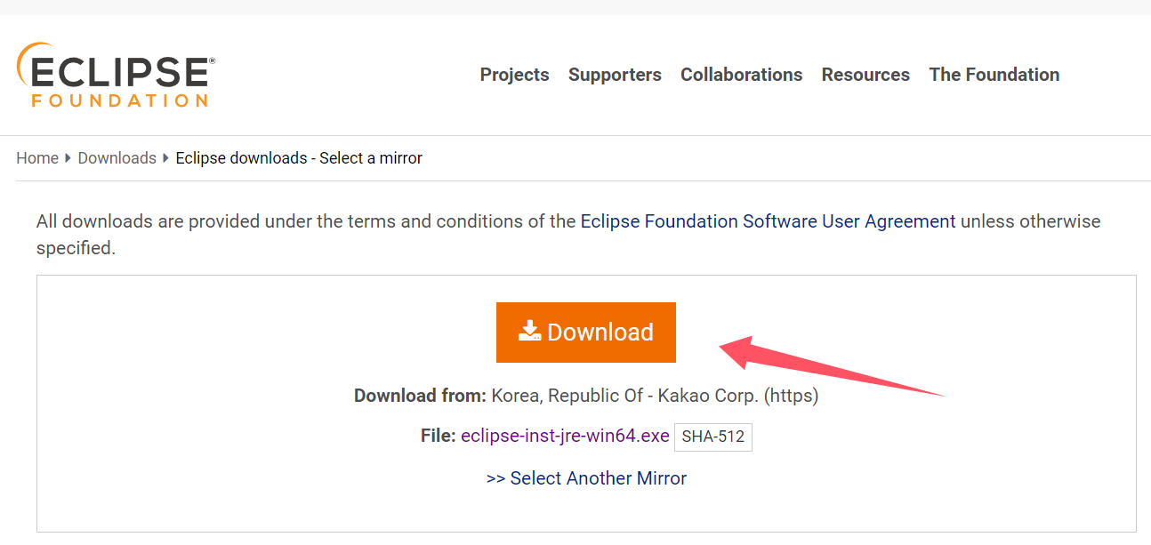This screenshot has width=1151, height=545.
Task: Choose Select Another Mirror
Action: [x=586, y=478]
